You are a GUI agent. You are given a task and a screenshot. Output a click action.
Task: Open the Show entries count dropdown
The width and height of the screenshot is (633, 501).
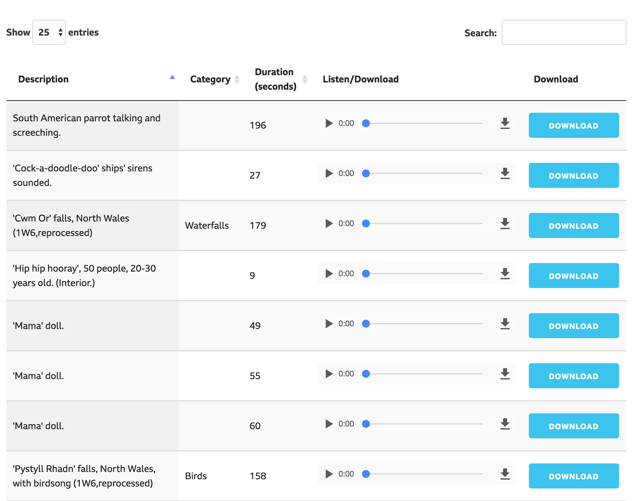pyautogui.click(x=49, y=32)
